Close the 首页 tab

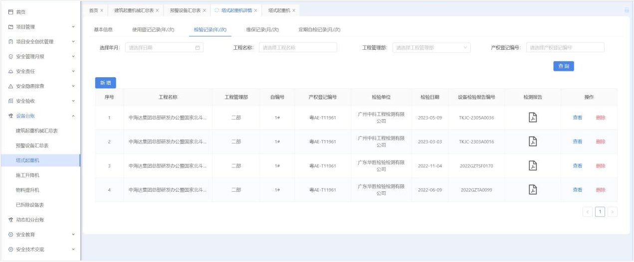point(102,10)
